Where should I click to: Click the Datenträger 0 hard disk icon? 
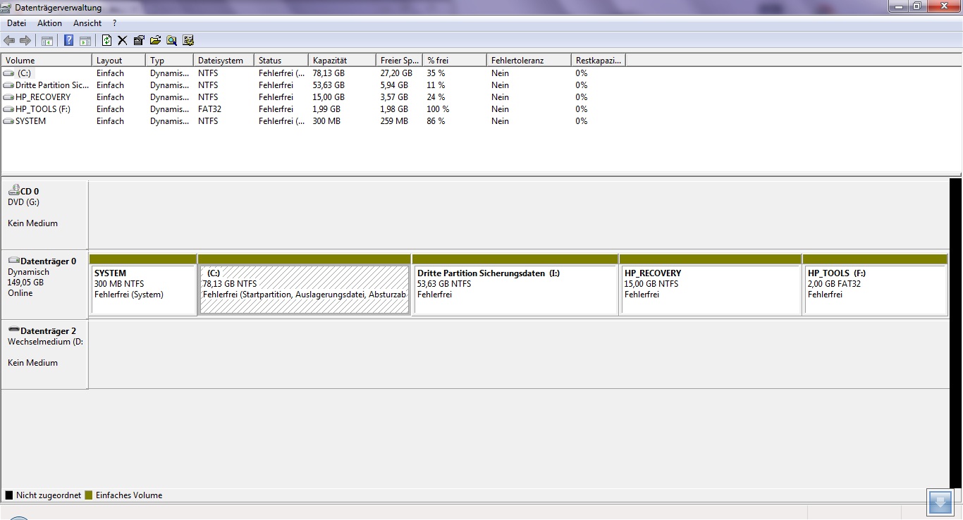click(13, 261)
